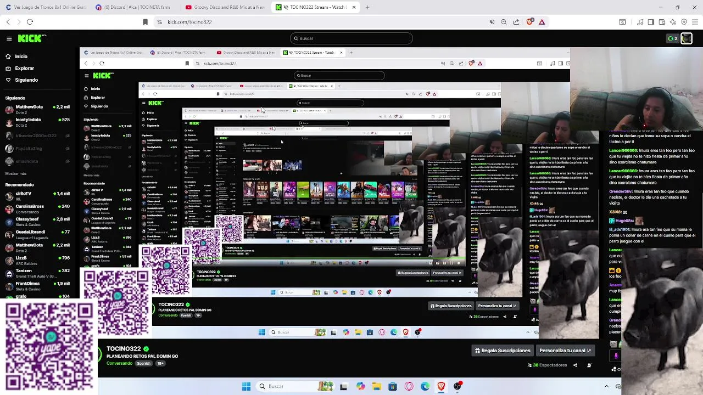Open LizzB channel in main sidebar
Image resolution: width=703 pixels, height=395 pixels.
click(x=37, y=260)
